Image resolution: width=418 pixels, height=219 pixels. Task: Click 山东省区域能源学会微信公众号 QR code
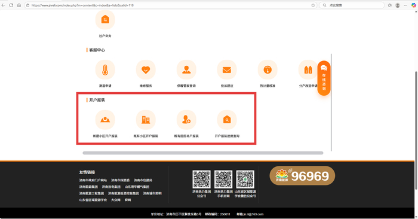pos(245,180)
